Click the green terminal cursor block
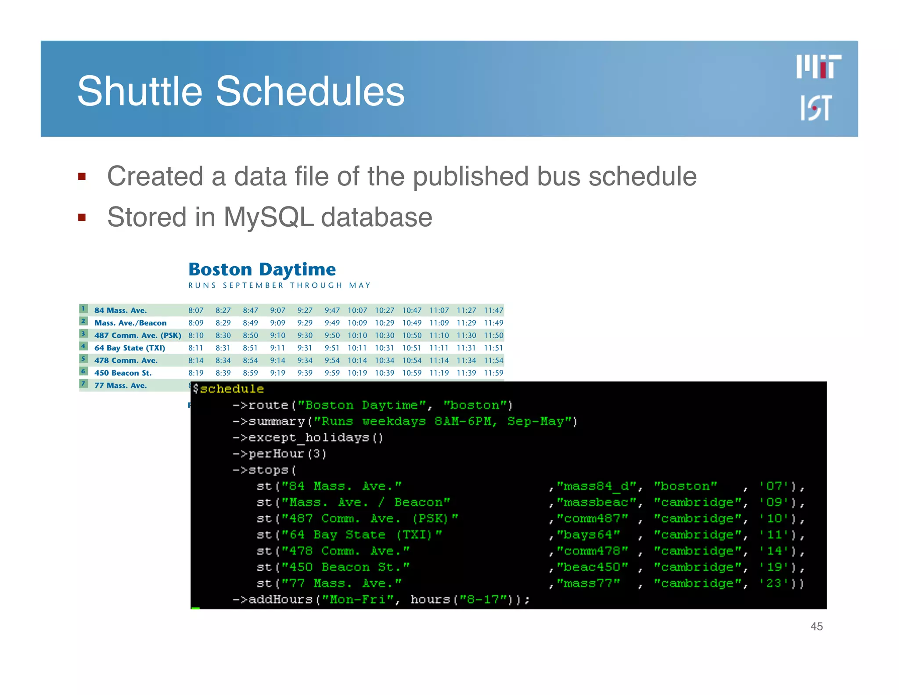The width and height of the screenshot is (899, 695). [x=196, y=608]
